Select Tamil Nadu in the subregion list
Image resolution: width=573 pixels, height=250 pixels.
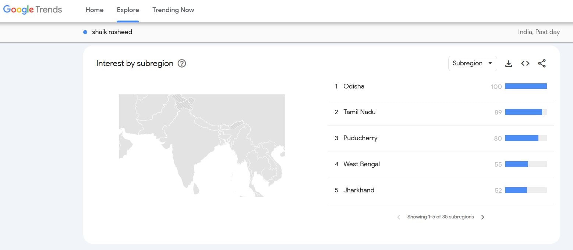(359, 112)
